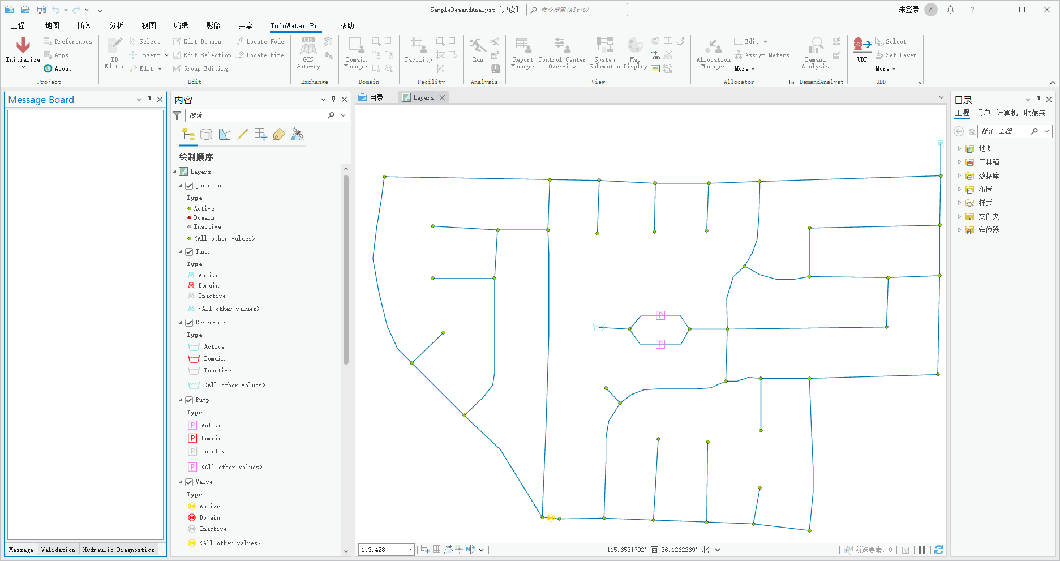
Task: Click the Catalog 搜索 工程 search field
Action: (x=1004, y=131)
